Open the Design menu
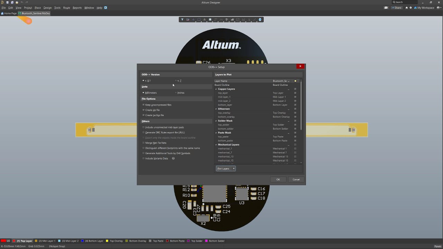The image size is (443, 249). tap(47, 8)
